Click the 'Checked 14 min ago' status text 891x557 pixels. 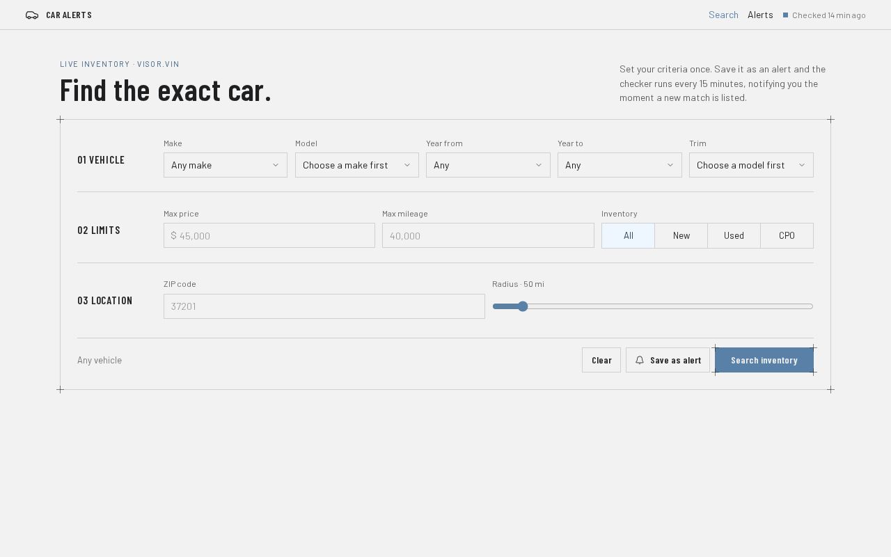coord(829,15)
